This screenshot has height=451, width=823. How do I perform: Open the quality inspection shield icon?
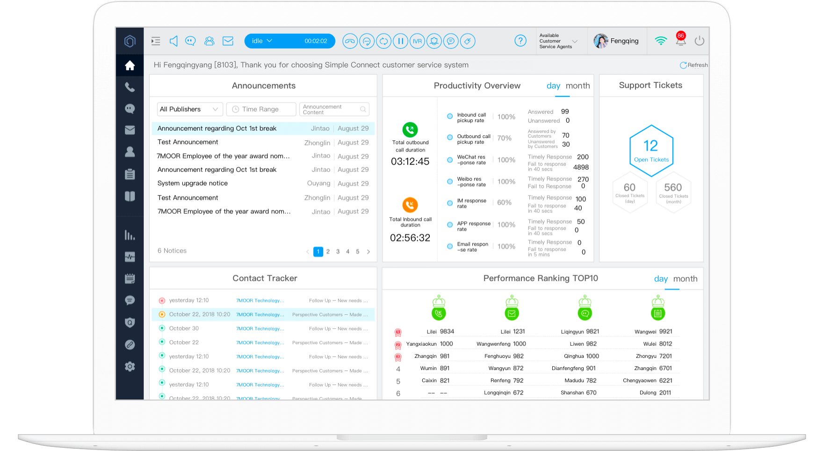click(130, 322)
